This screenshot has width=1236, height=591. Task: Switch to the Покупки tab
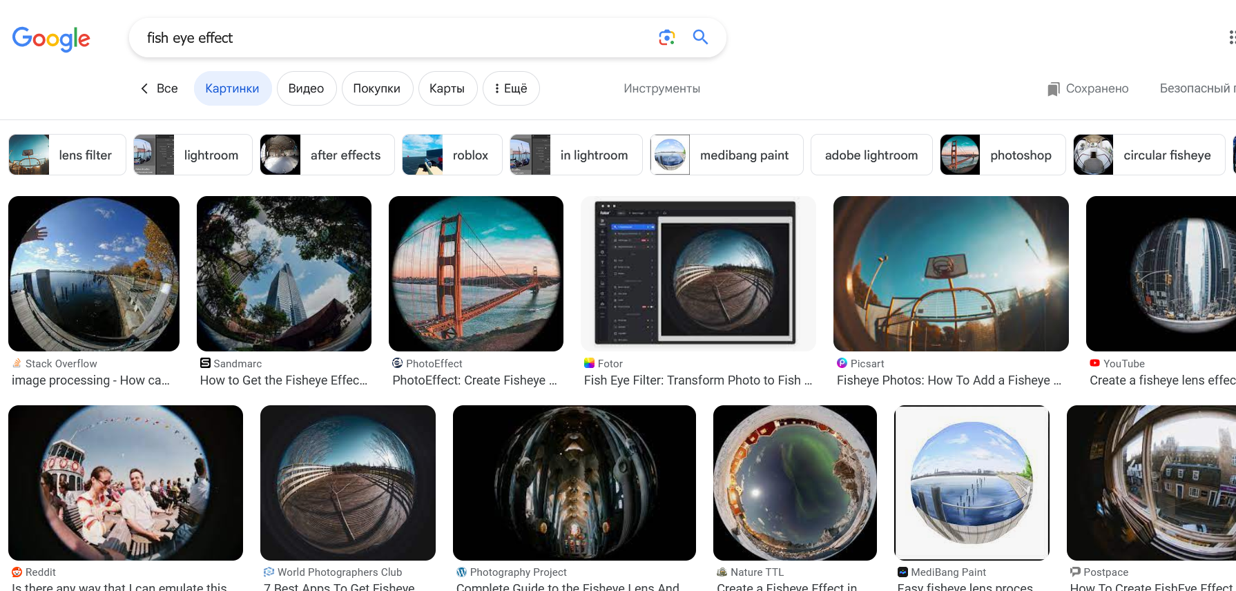tap(376, 88)
